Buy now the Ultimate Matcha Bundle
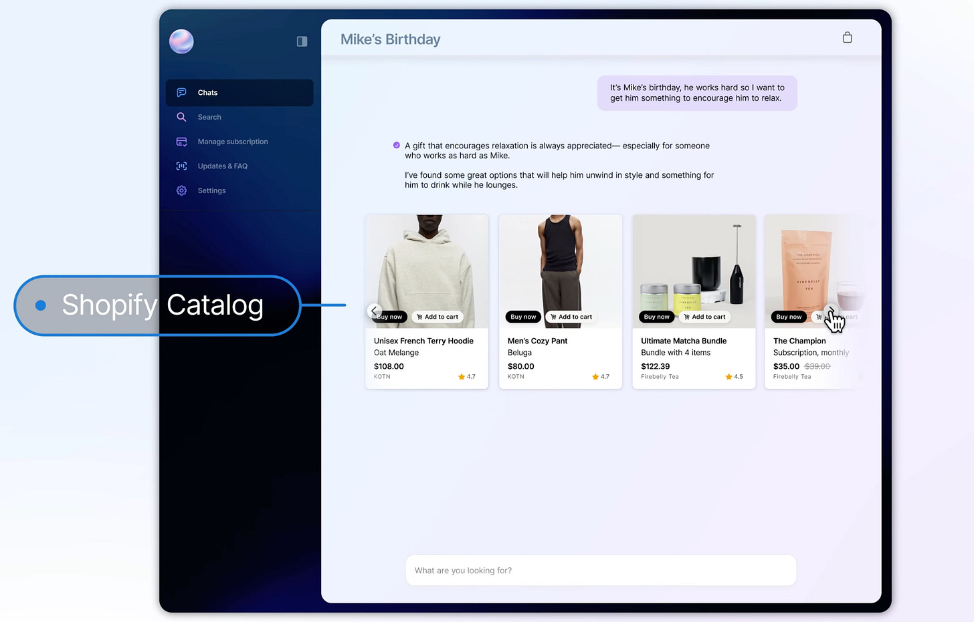The image size is (974, 622). tap(657, 317)
